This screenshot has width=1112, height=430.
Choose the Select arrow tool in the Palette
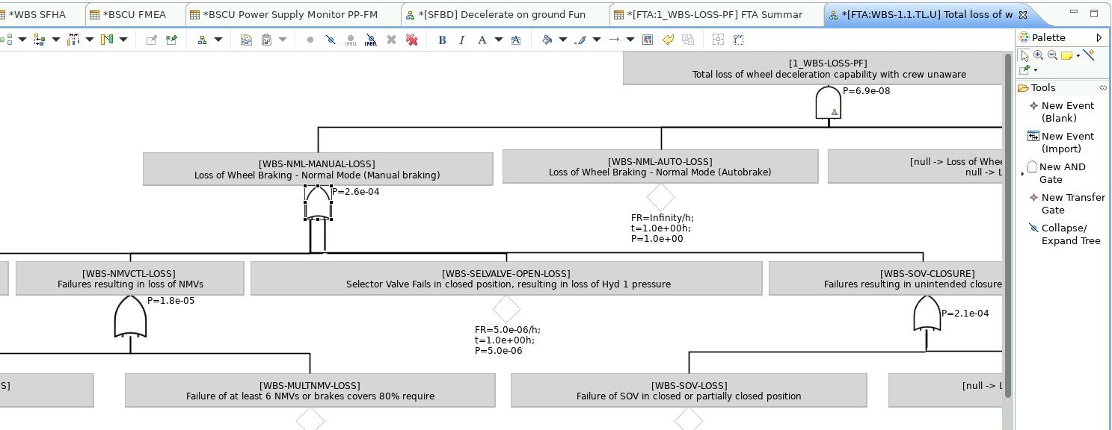coord(1025,55)
